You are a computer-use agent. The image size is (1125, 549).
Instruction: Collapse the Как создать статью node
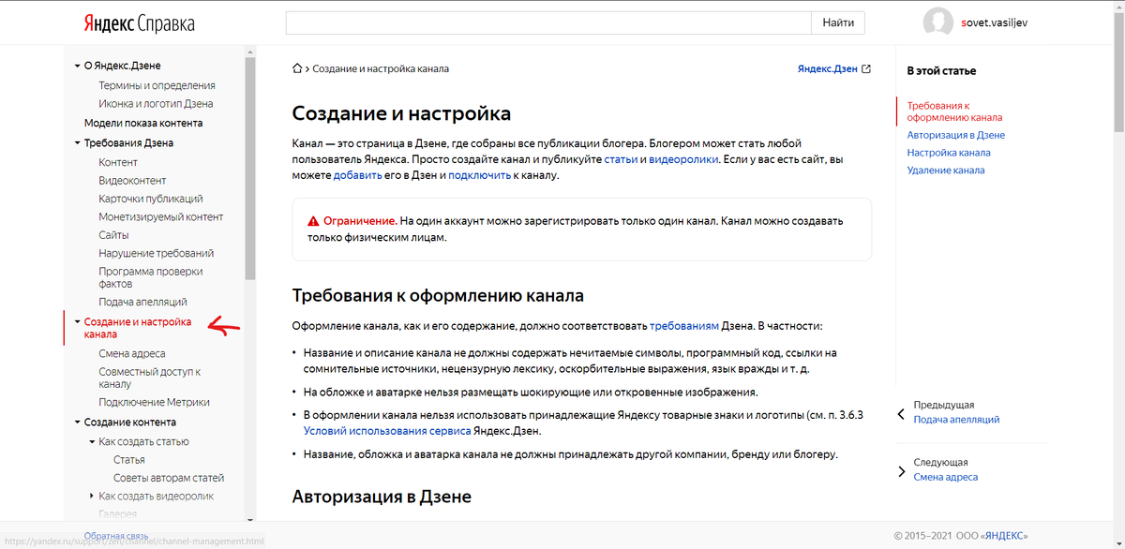pyautogui.click(x=92, y=441)
